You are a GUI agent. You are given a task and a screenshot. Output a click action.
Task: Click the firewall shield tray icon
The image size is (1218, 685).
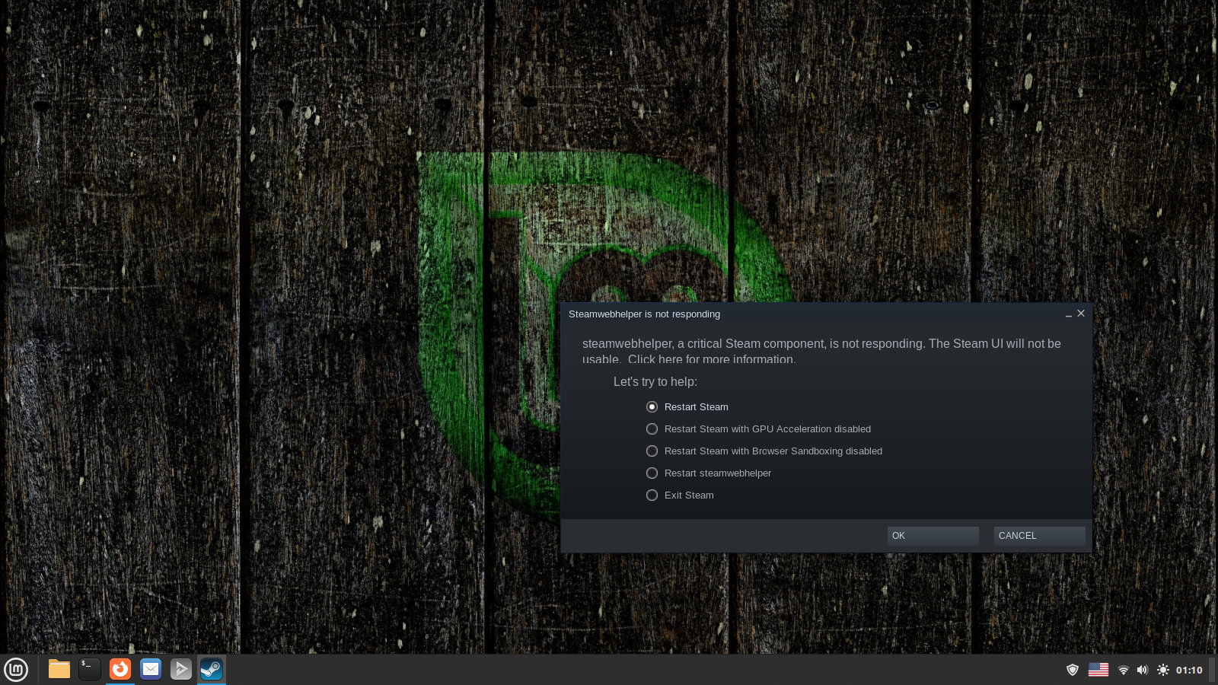coord(1072,670)
